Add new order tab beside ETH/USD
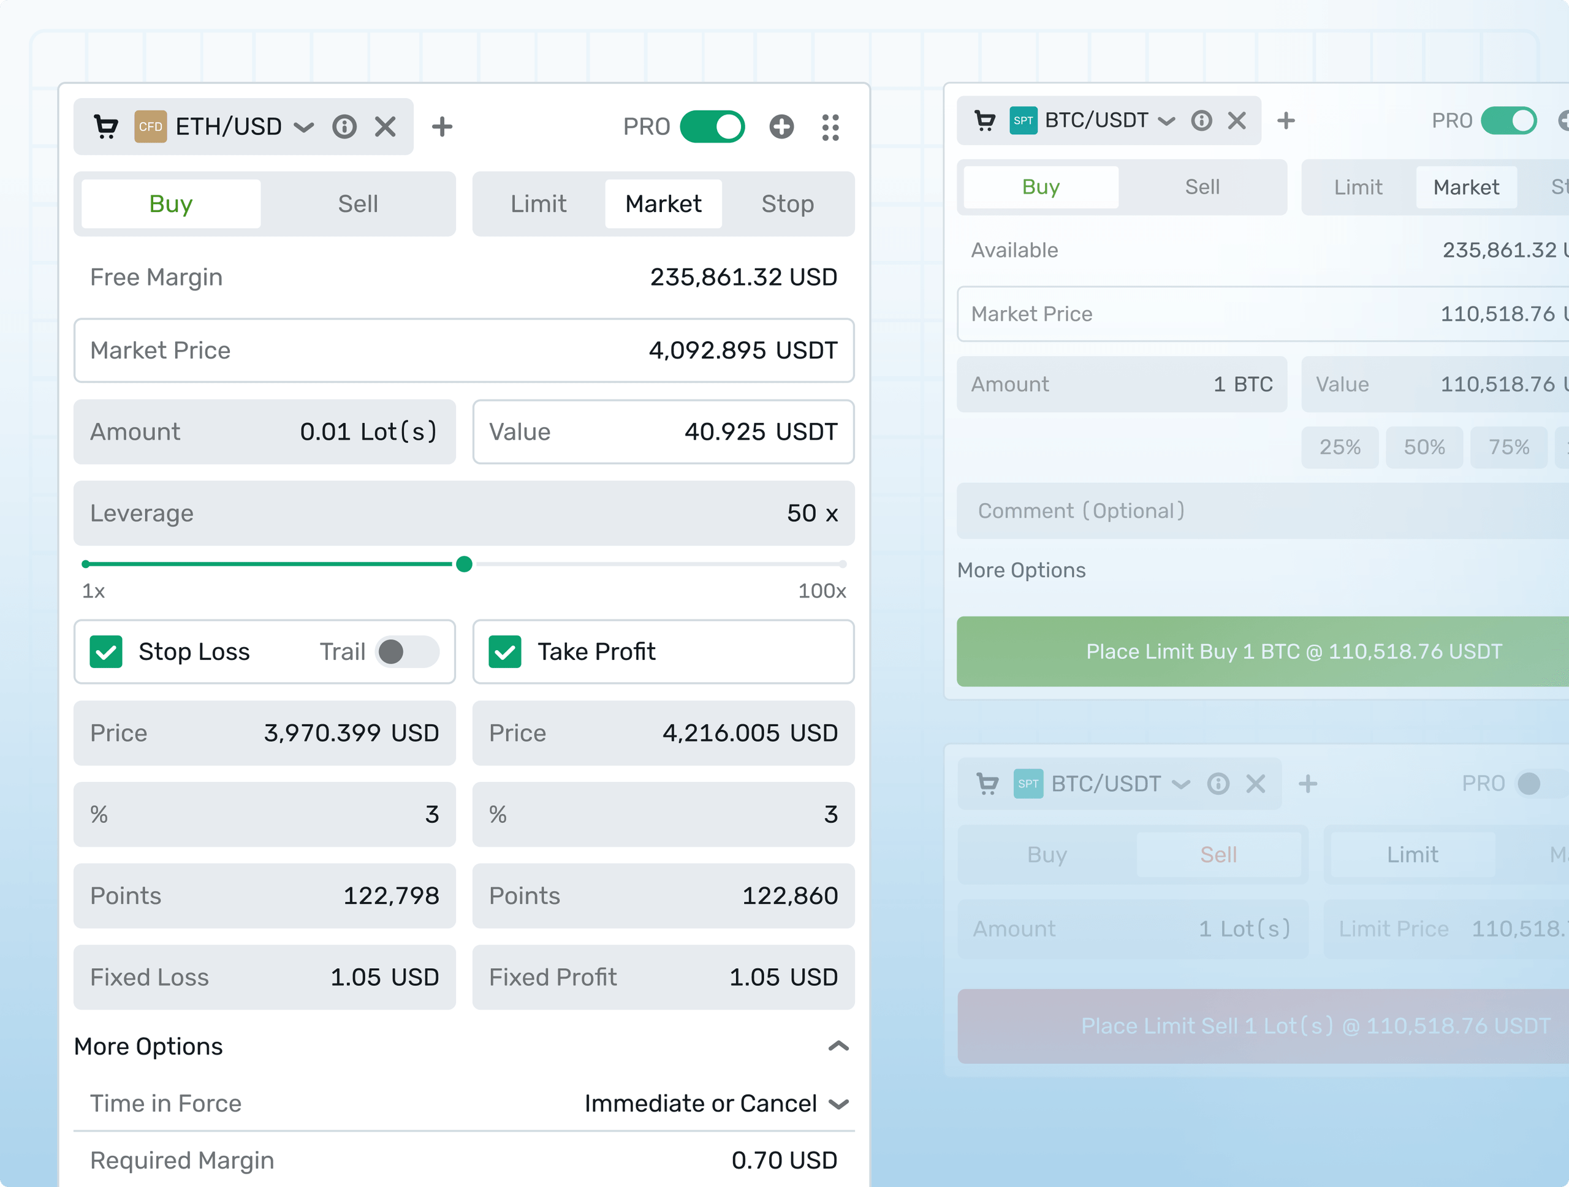Viewport: 1569px width, 1187px height. [442, 127]
